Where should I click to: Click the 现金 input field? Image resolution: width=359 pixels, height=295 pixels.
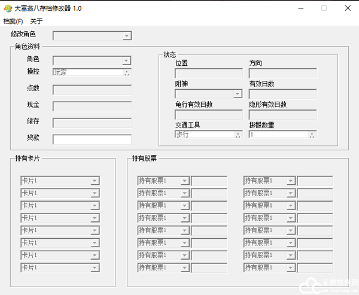[x=92, y=106]
